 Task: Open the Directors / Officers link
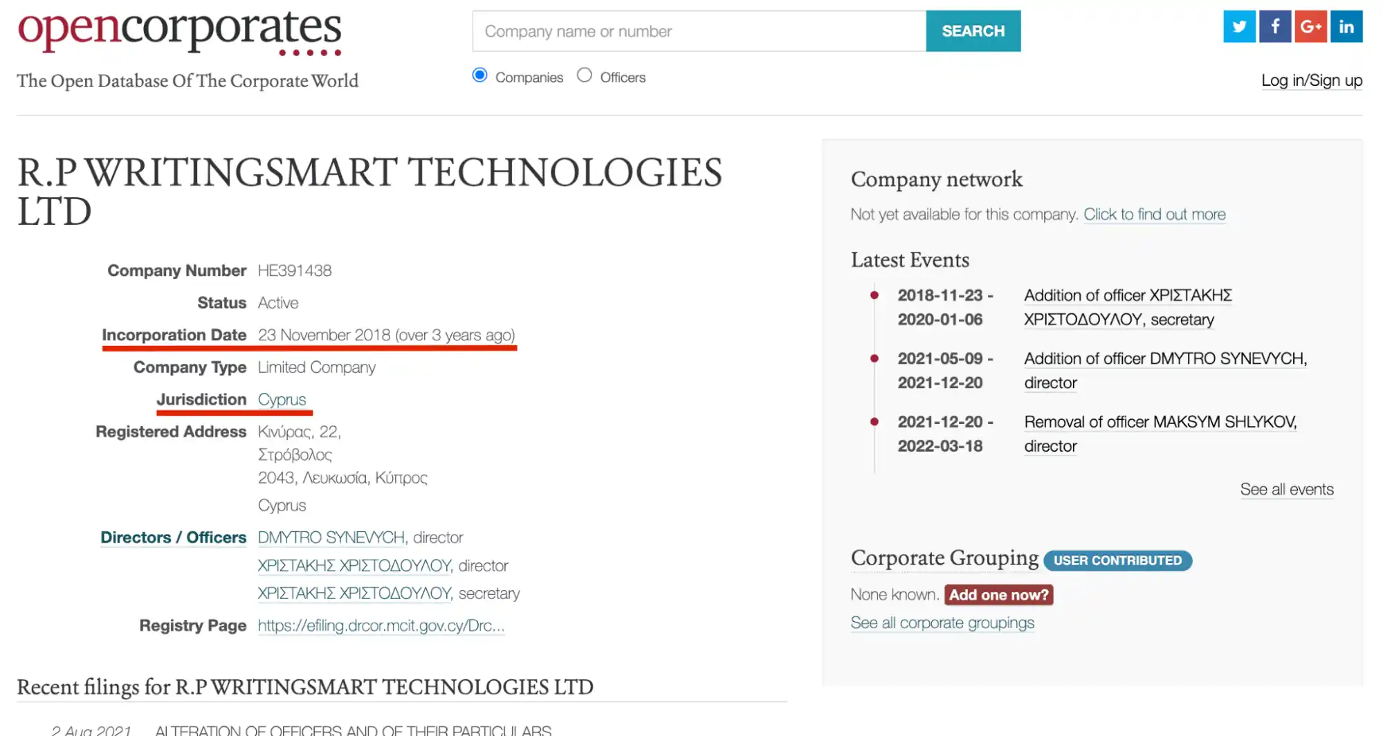tap(173, 537)
